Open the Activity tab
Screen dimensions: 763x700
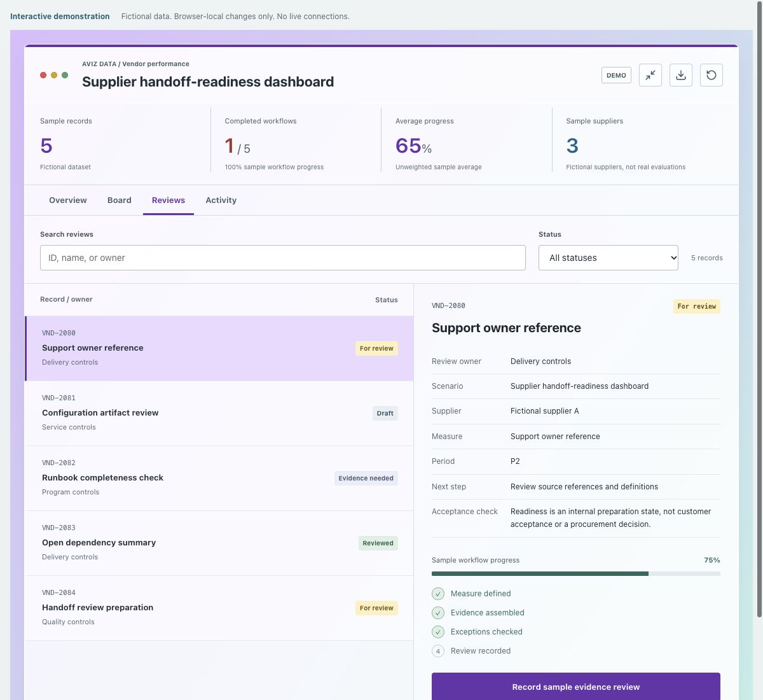(221, 200)
